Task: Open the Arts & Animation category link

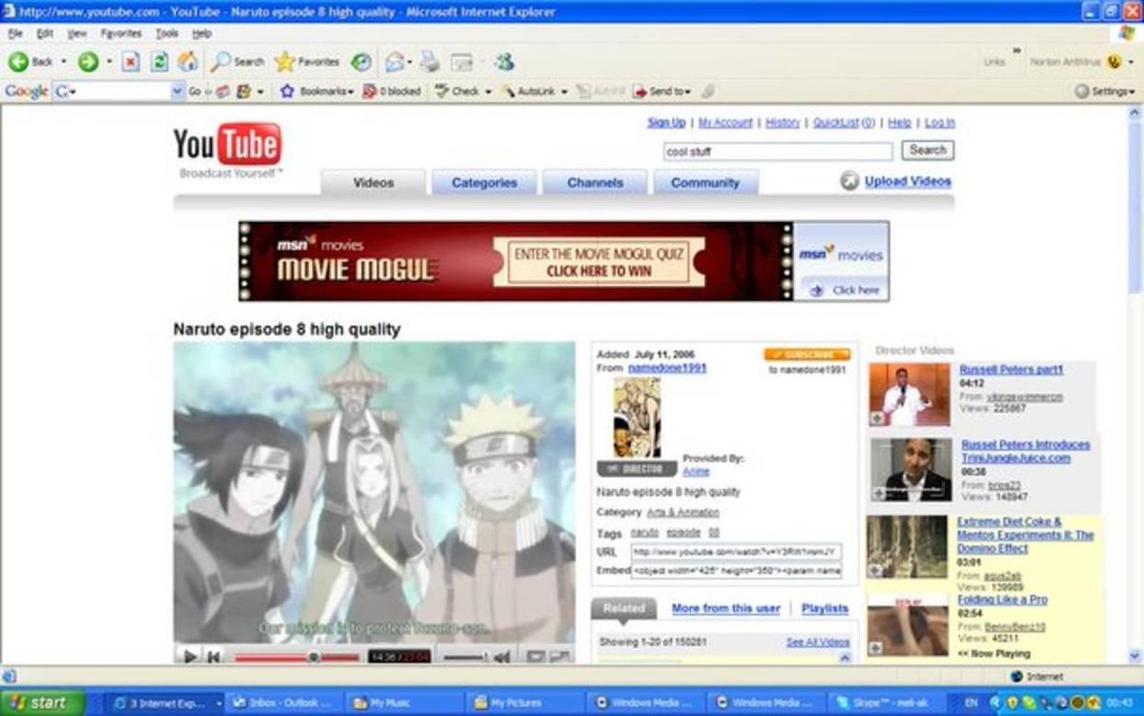Action: pos(683,513)
